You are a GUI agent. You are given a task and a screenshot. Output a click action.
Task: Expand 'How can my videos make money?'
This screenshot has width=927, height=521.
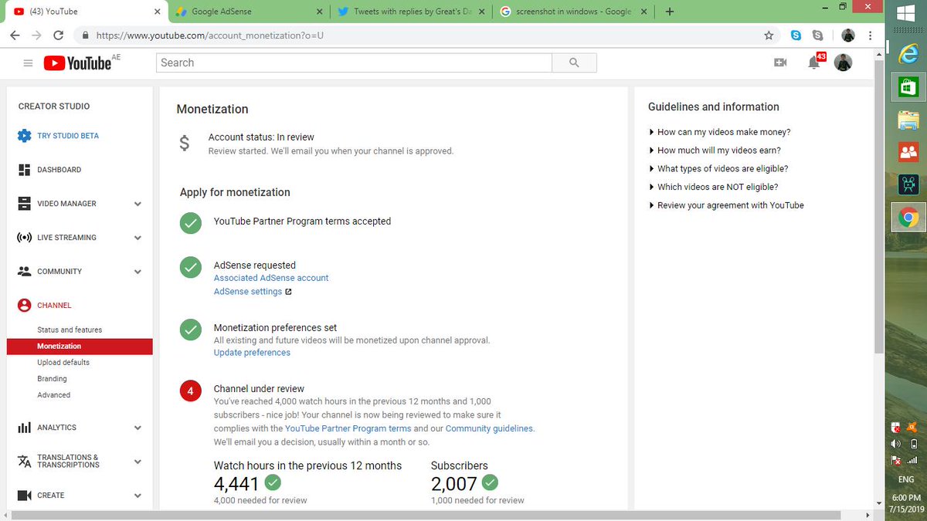pos(720,132)
